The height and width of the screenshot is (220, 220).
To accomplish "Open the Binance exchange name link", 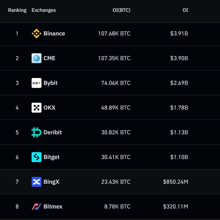I will tap(54, 34).
